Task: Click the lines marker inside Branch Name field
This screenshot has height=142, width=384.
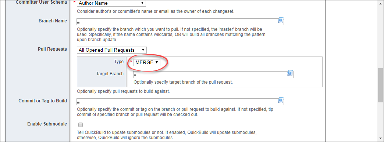Action: click(79, 22)
